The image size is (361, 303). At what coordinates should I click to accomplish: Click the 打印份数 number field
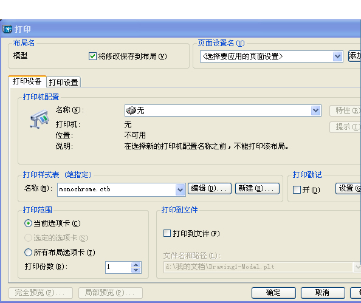(x=119, y=267)
